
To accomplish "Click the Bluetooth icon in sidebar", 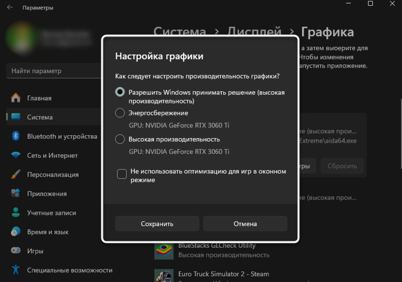I will 15,136.
